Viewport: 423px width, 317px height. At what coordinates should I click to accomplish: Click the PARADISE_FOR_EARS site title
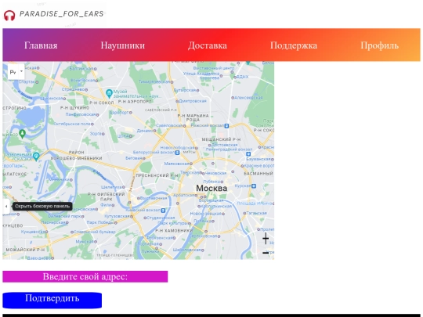(x=62, y=14)
